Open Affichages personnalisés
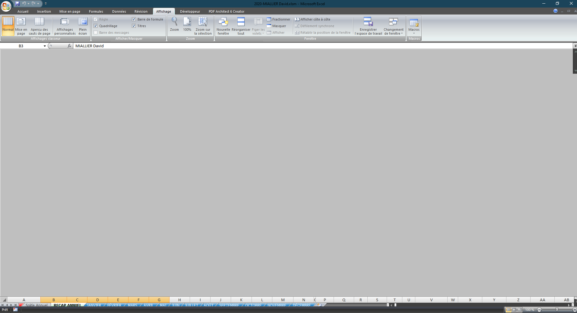Screen dimensions: 577x313 coord(65,26)
